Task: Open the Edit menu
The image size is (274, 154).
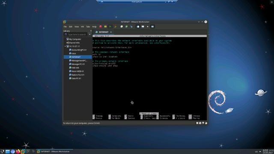Action: point(71,27)
